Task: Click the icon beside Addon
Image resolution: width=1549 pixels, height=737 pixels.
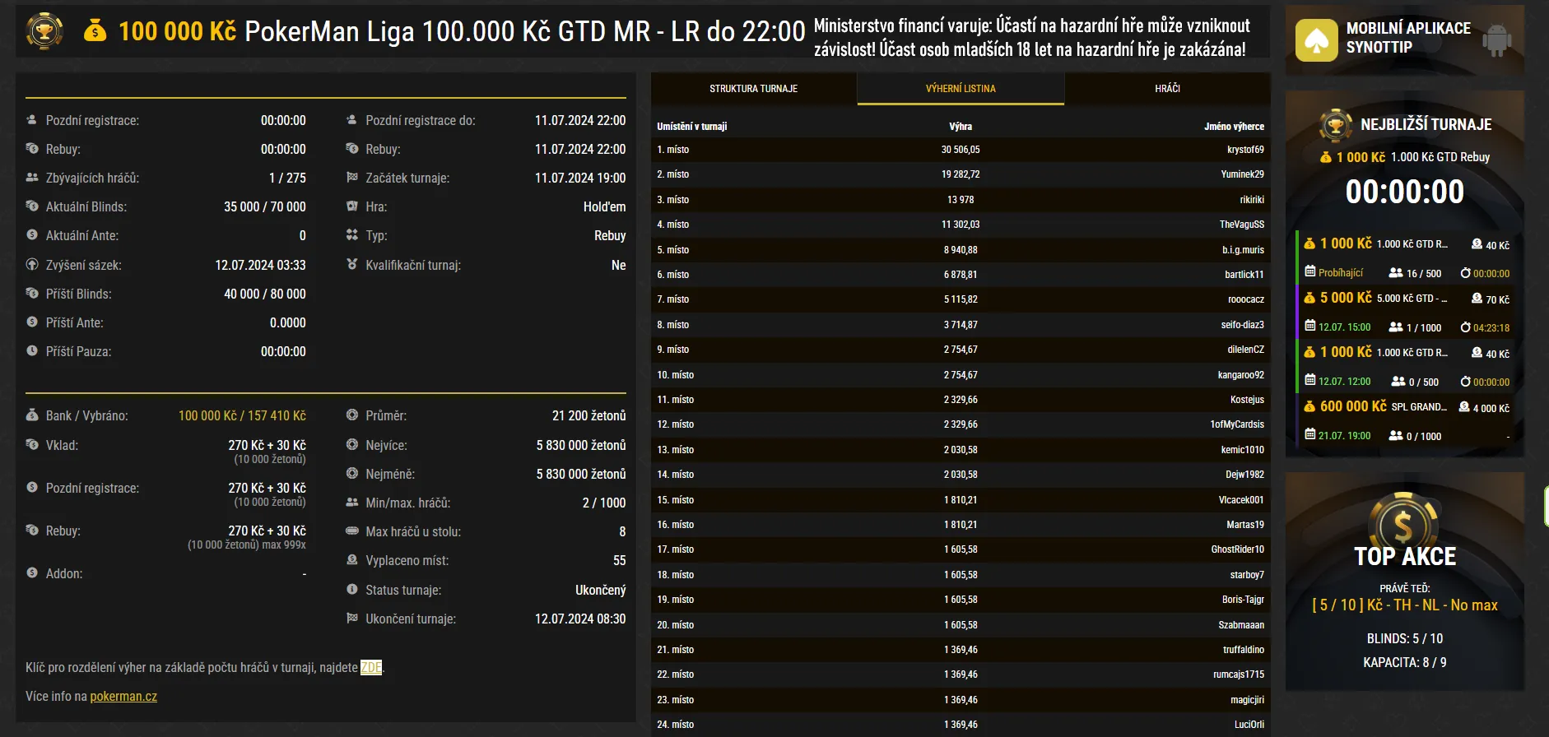Action: [x=32, y=573]
